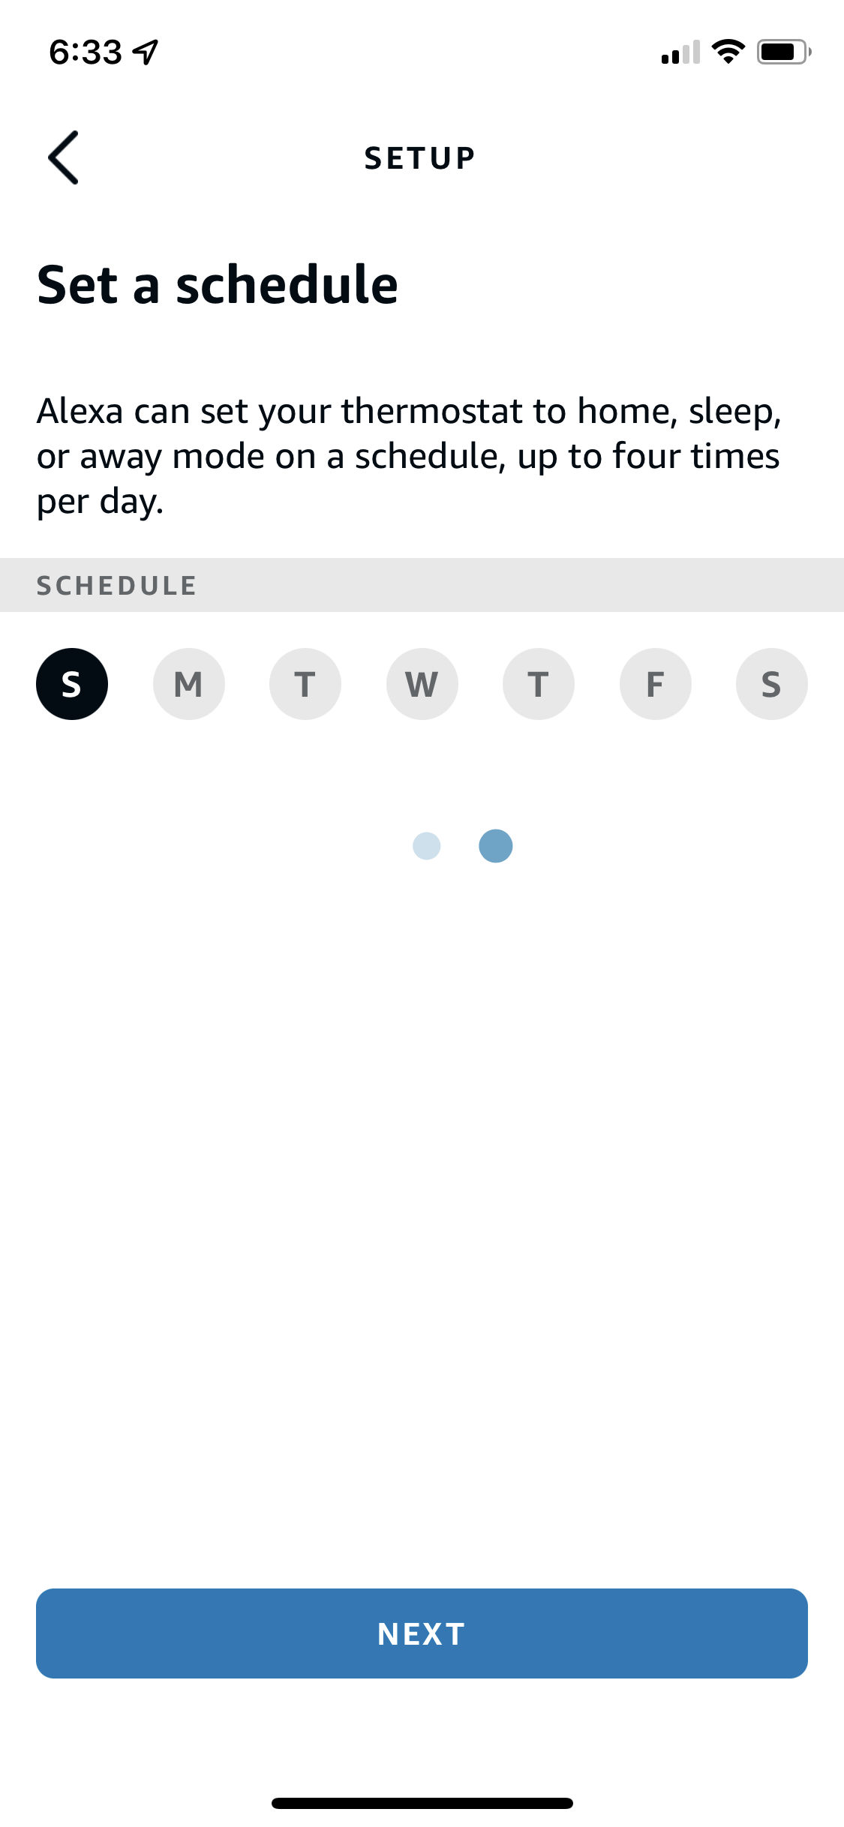Image resolution: width=844 pixels, height=1827 pixels.
Task: Select Sunday in the schedule days
Action: tap(72, 683)
